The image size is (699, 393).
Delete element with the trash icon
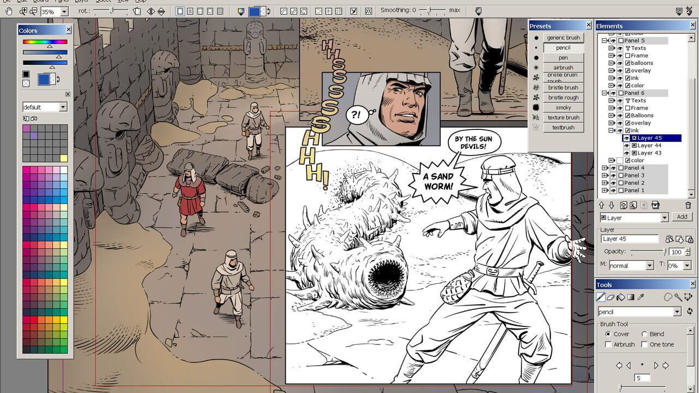pos(688,205)
